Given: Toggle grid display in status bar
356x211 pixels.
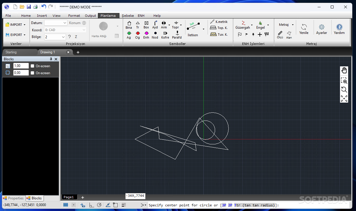Looking at the screenshot, I should coord(66,205).
